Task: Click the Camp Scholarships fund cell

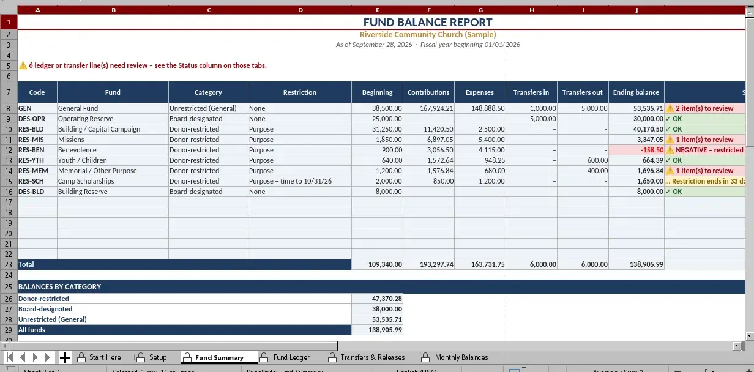Action: [113, 181]
